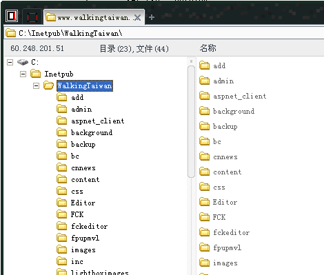Screen dimensions: 324x275
Task: Click aspnet_client folder icon in tree
Action: [62, 121]
